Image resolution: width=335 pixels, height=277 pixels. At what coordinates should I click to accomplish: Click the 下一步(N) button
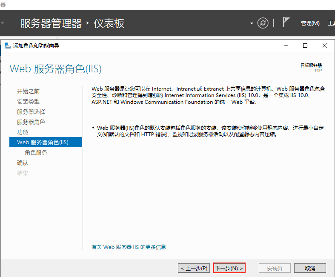229,268
